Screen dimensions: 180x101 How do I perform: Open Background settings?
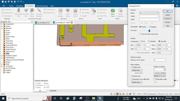(7, 13)
